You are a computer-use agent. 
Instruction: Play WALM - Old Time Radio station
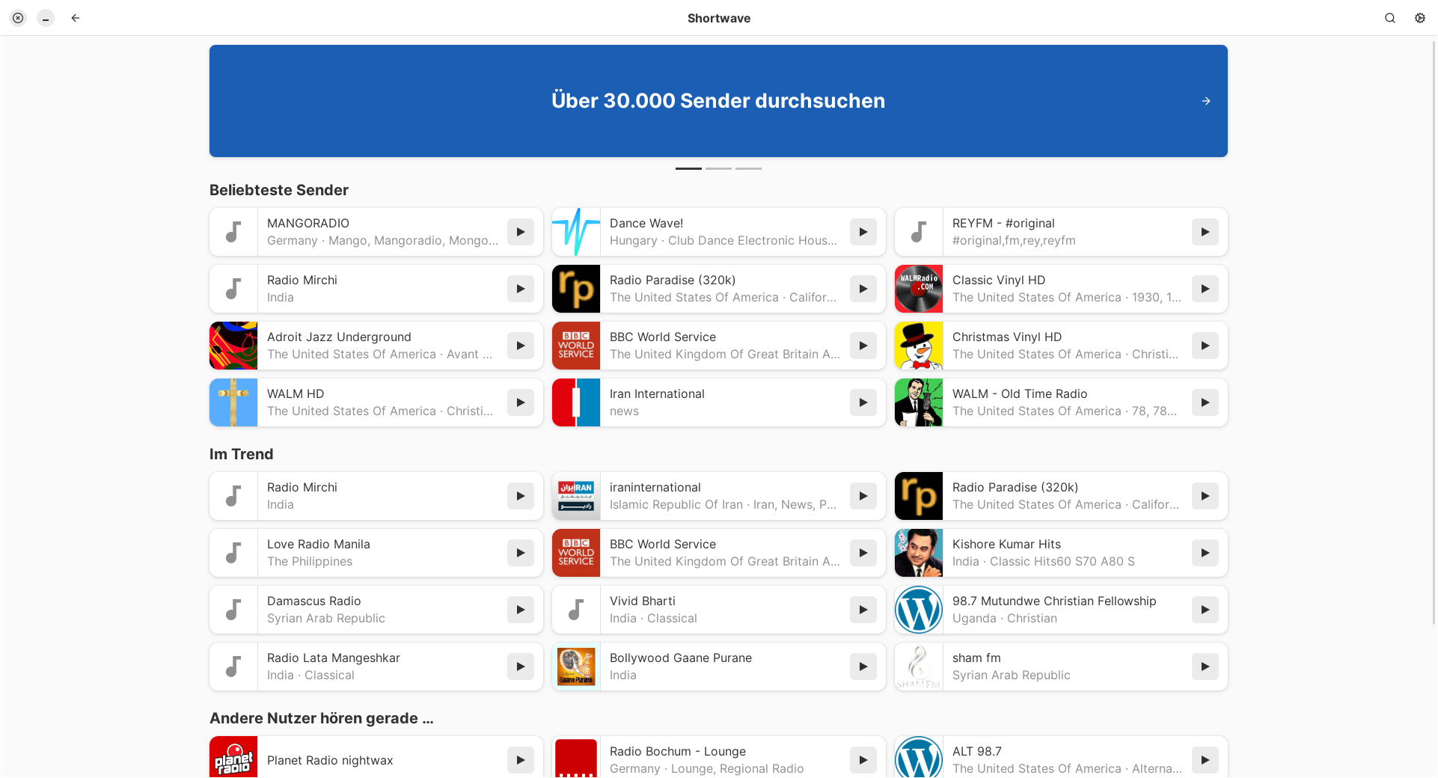tap(1205, 402)
